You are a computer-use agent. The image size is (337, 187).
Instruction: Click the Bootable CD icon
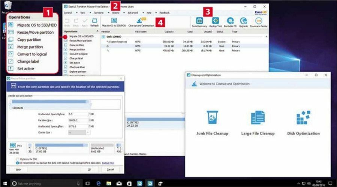[x=230, y=21]
